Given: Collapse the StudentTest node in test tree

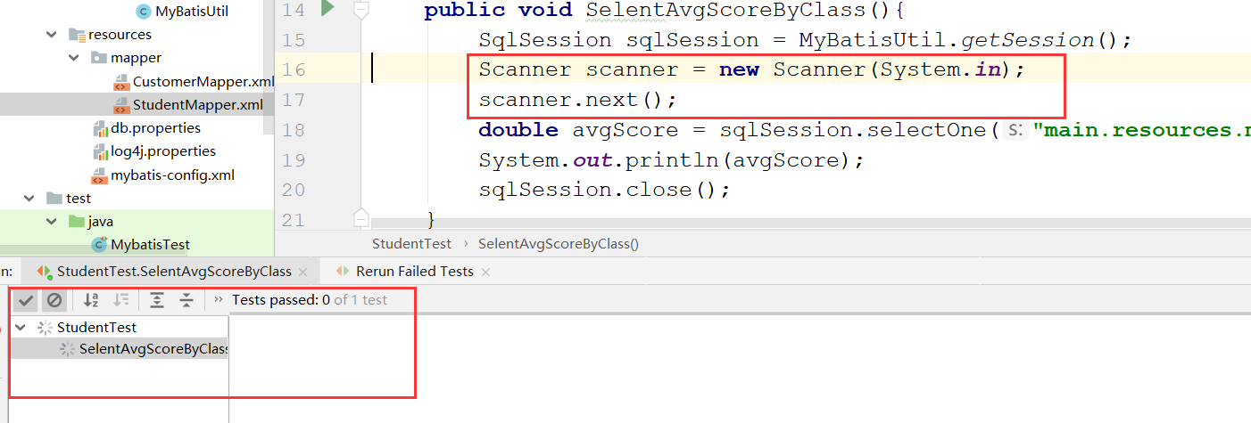Looking at the screenshot, I should click(x=21, y=327).
